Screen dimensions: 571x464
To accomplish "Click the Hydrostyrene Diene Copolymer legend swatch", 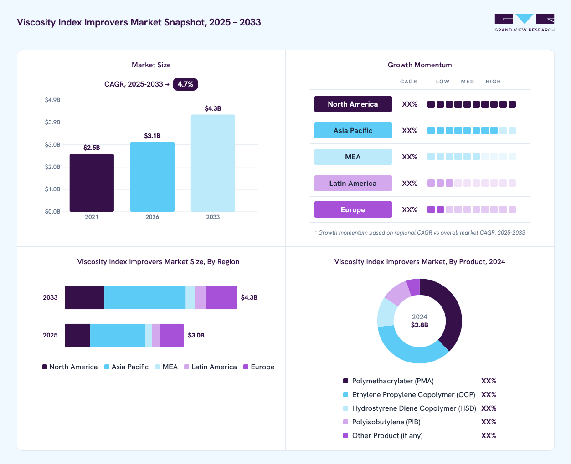I will tap(345, 408).
